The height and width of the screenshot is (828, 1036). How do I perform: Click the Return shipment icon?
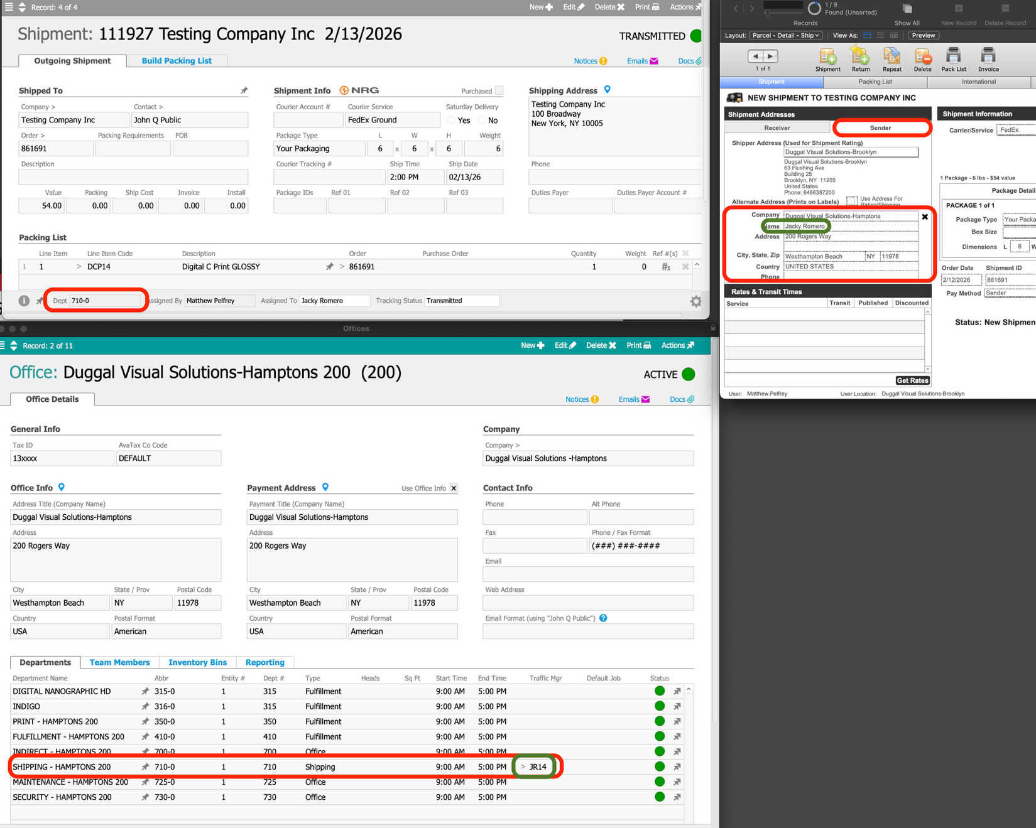[860, 56]
